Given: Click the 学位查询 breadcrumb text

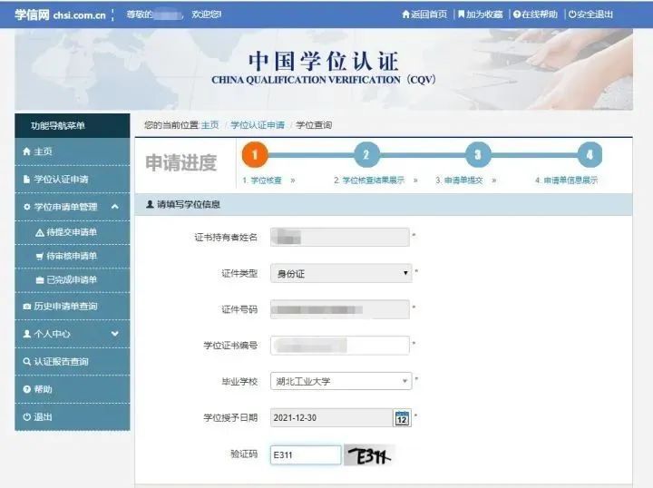Looking at the screenshot, I should pyautogui.click(x=314, y=125).
